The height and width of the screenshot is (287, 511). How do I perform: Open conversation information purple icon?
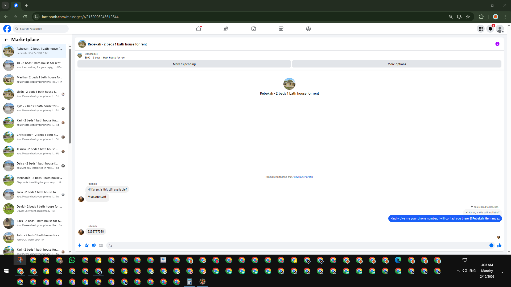[497, 44]
